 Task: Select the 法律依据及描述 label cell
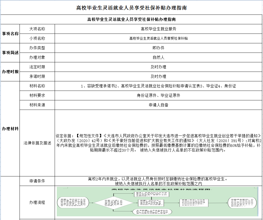click(x=37, y=143)
